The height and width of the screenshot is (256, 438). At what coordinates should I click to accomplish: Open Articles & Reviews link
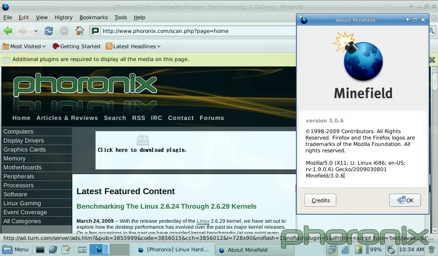point(67,118)
